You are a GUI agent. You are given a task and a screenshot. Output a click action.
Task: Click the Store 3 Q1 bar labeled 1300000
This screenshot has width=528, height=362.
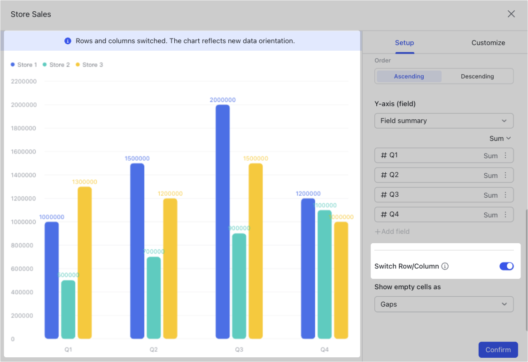pyautogui.click(x=85, y=263)
